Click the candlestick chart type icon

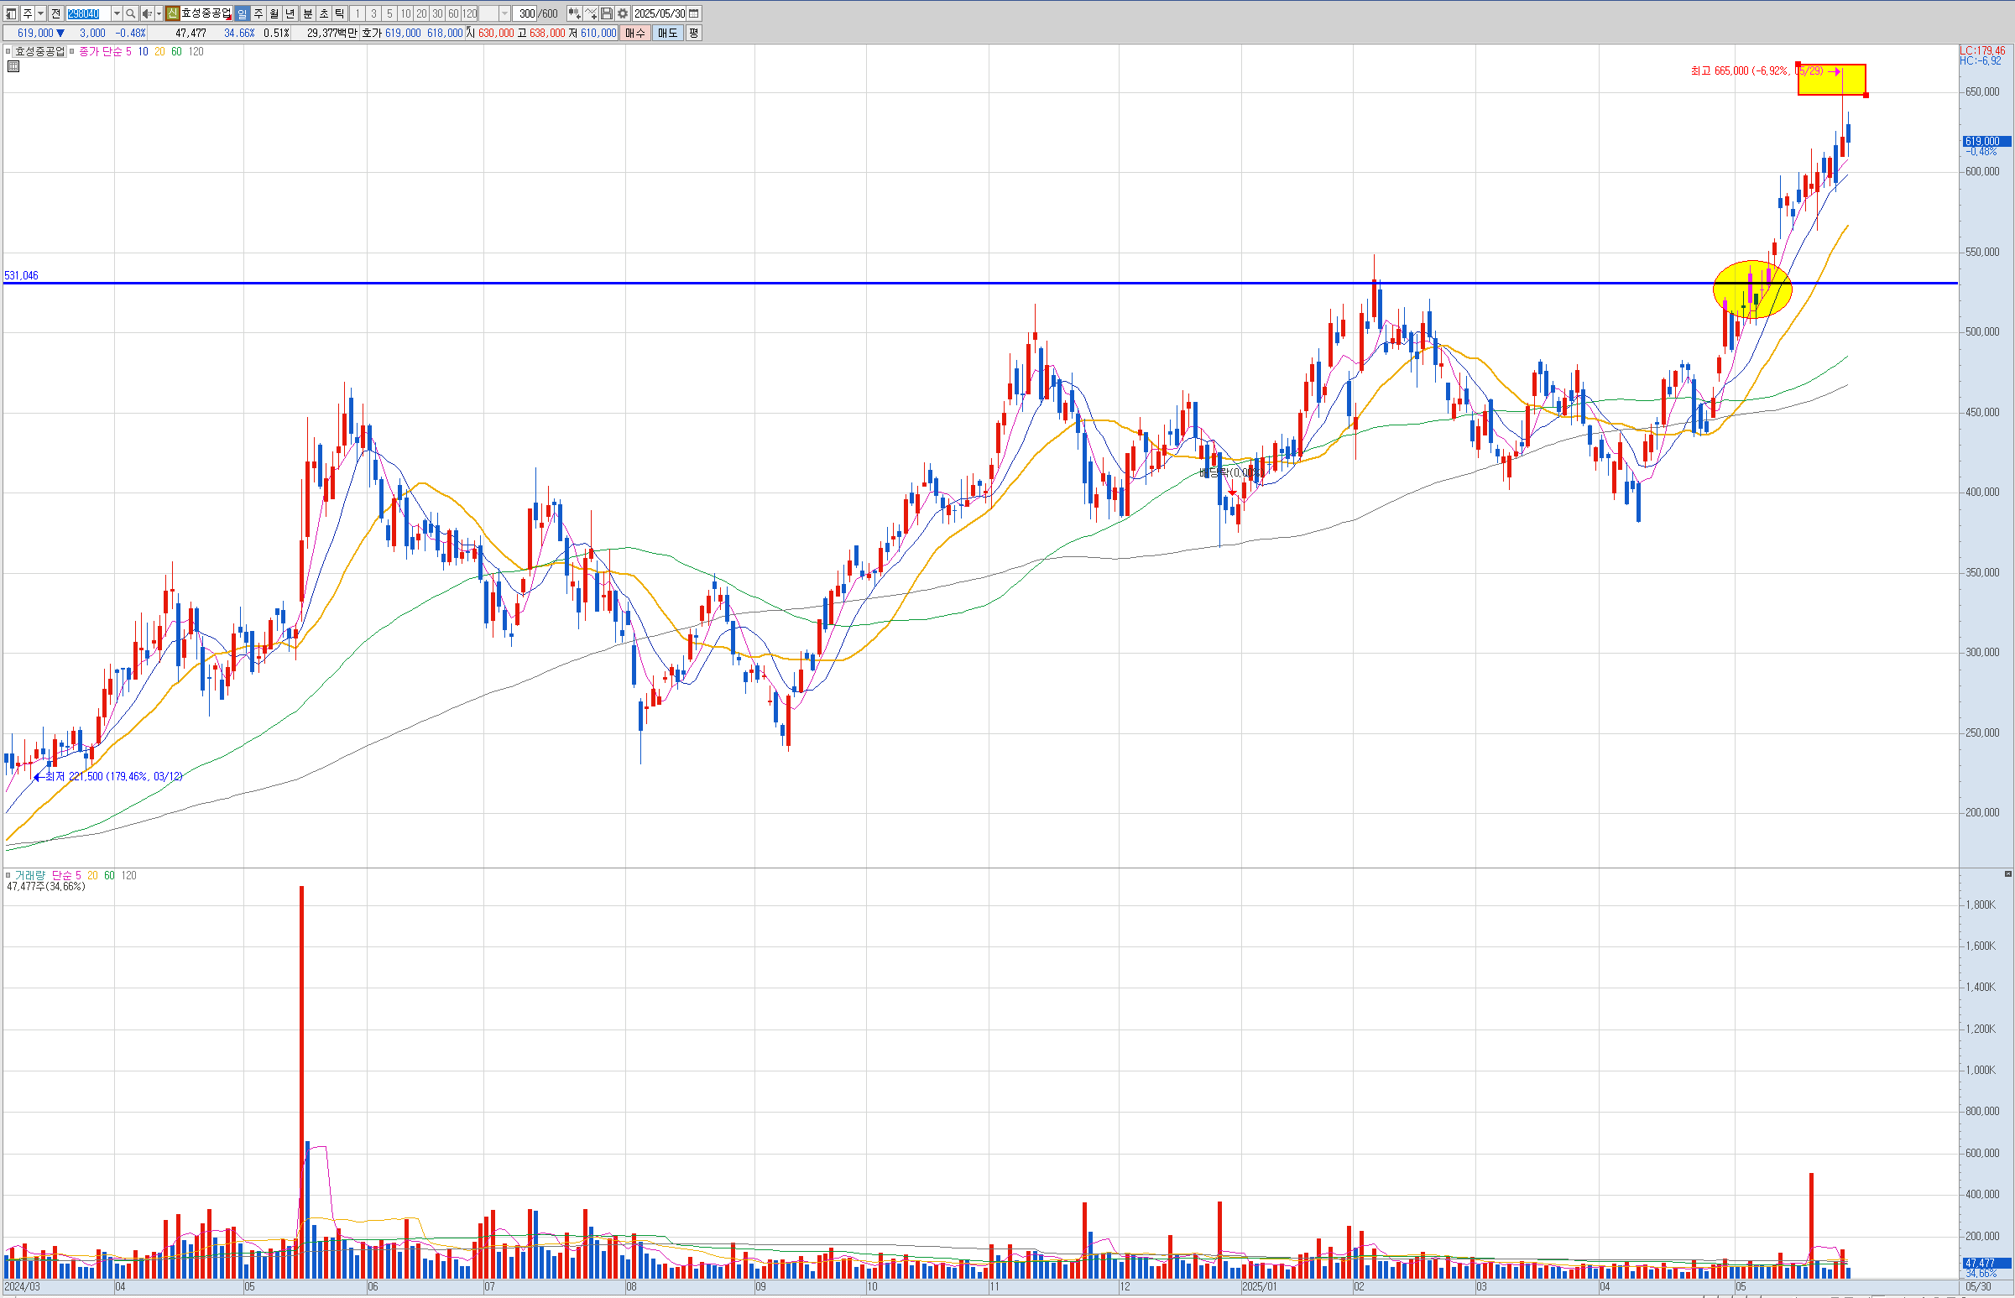(574, 13)
